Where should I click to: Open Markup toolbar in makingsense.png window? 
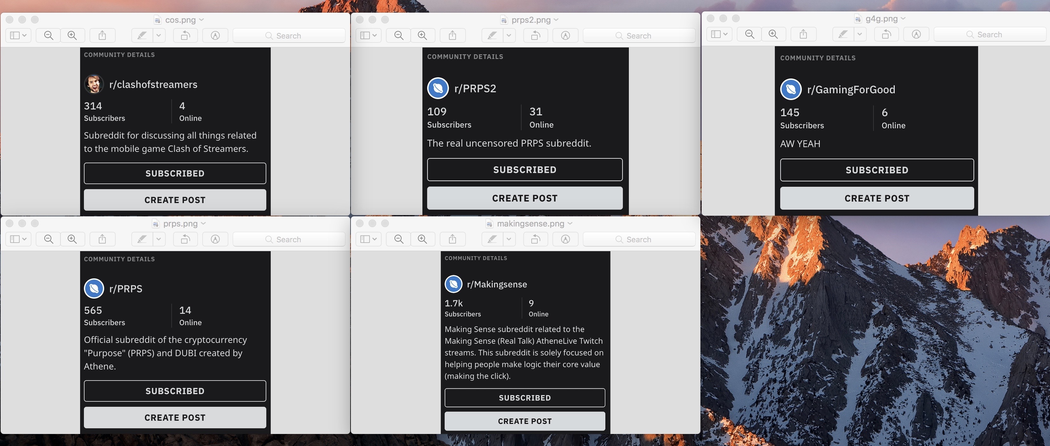(565, 239)
